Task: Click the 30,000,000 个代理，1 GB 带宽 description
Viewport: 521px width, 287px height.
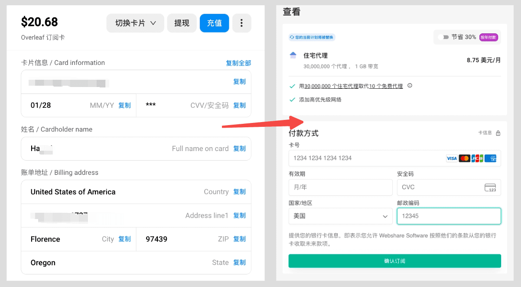Action: 341,66
